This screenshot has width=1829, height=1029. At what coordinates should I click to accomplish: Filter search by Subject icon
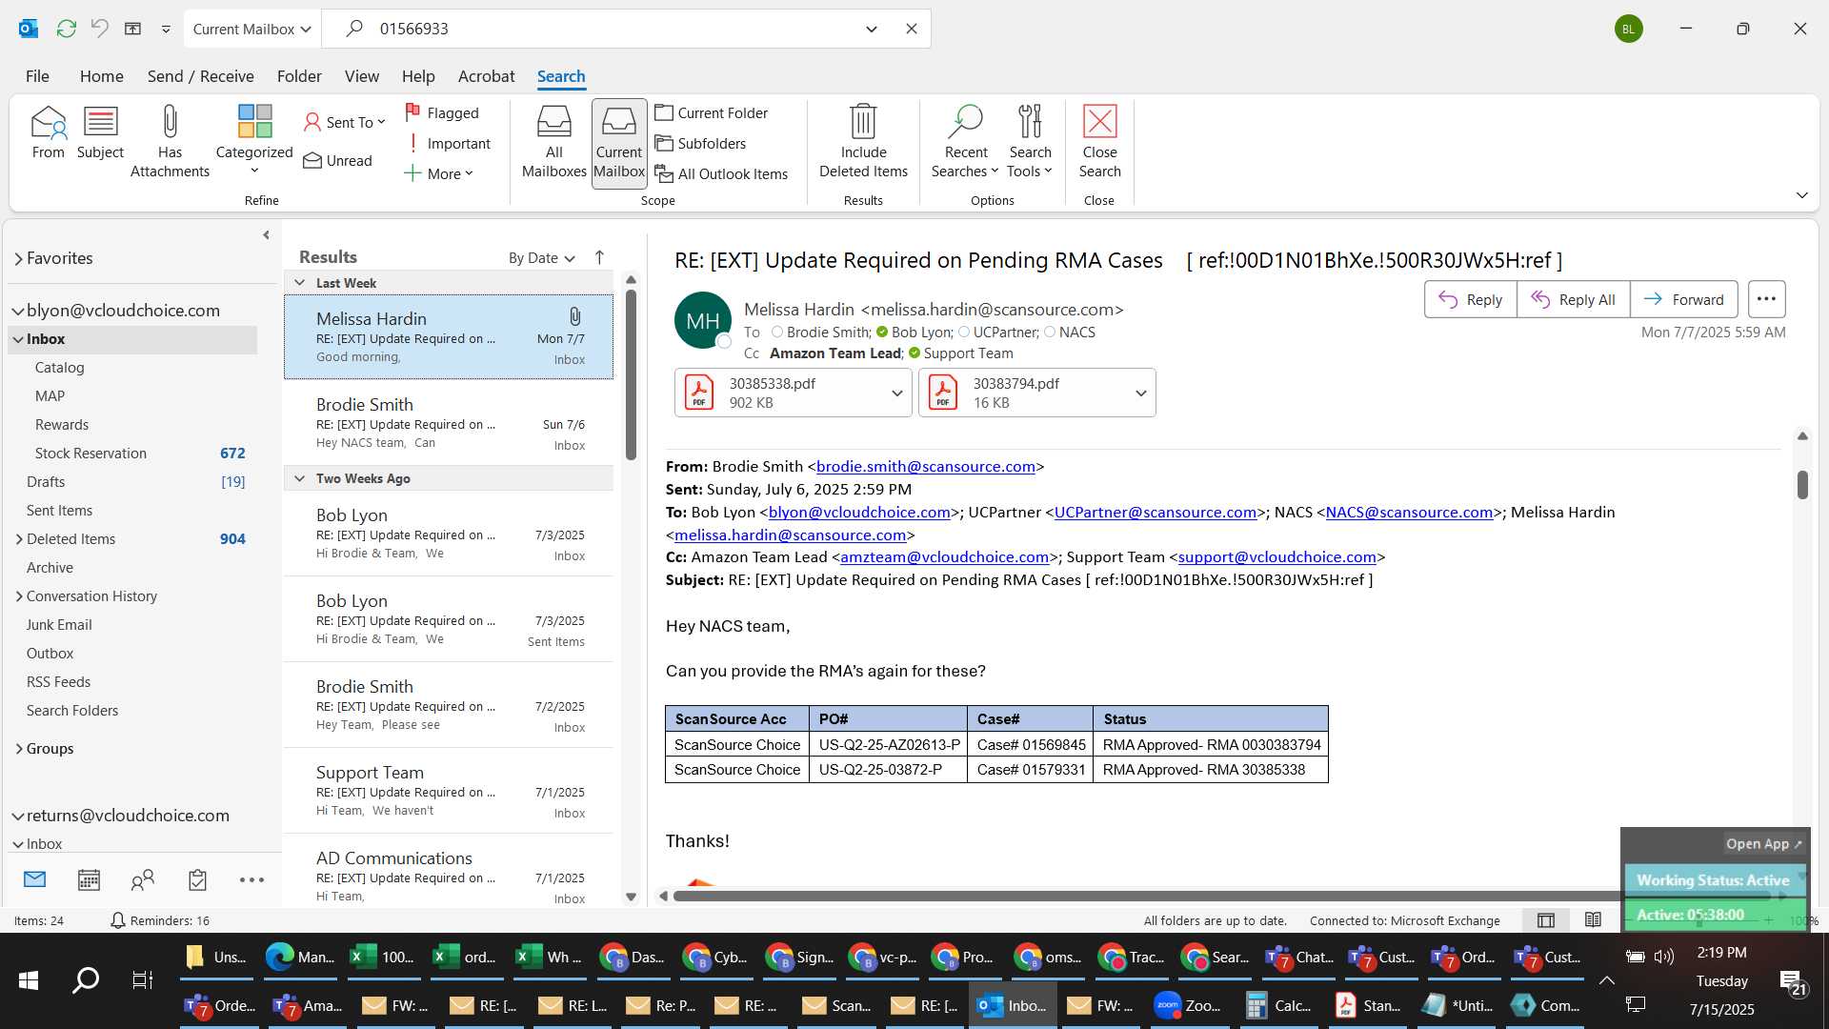(x=100, y=133)
